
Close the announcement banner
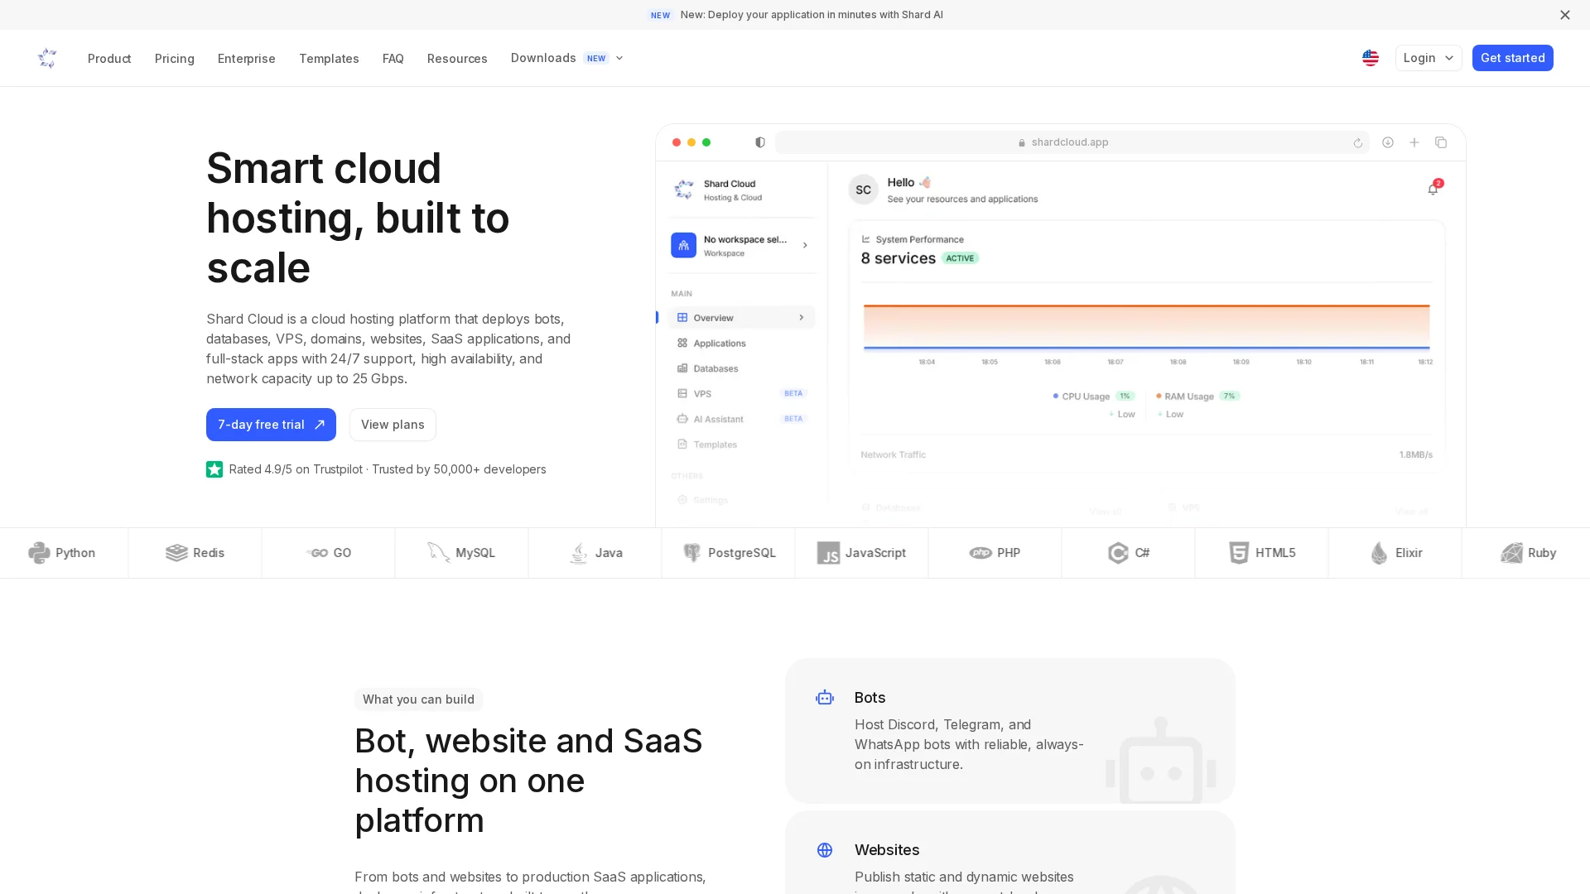click(1564, 15)
